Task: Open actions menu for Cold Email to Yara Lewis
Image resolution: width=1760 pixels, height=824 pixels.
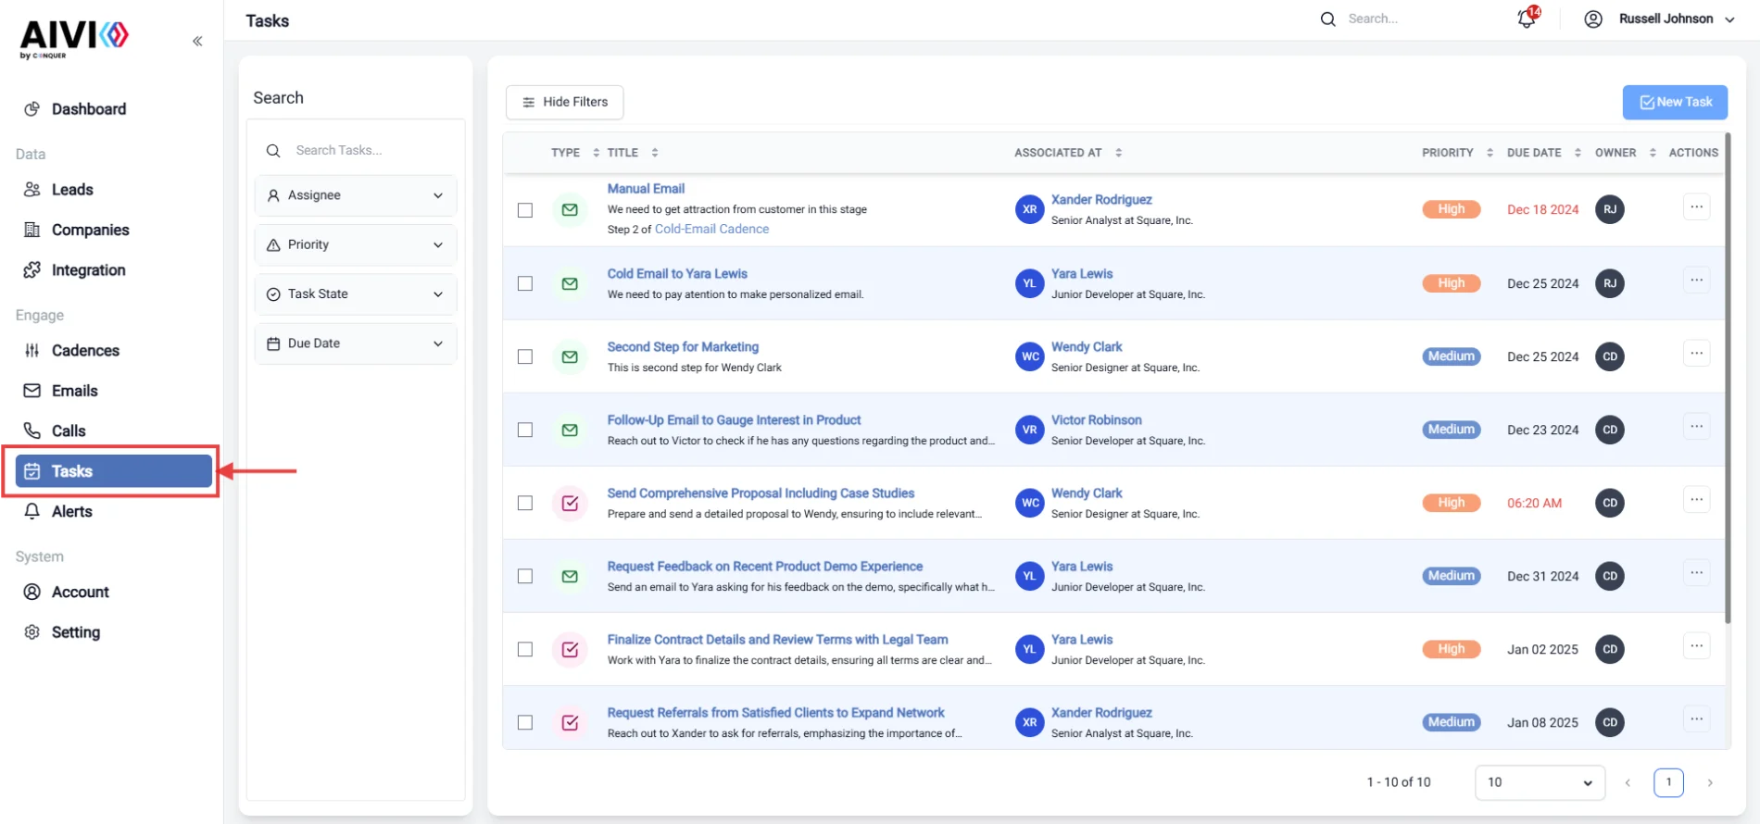Action: click(1696, 281)
